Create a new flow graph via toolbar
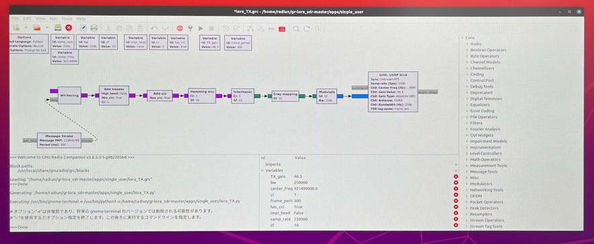Viewport: 594px width, 244px height. pos(16,28)
